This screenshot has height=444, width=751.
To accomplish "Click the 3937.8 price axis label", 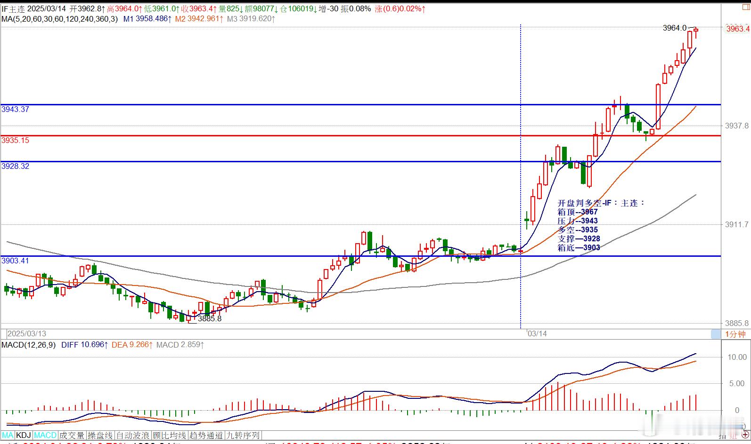I will pos(737,126).
